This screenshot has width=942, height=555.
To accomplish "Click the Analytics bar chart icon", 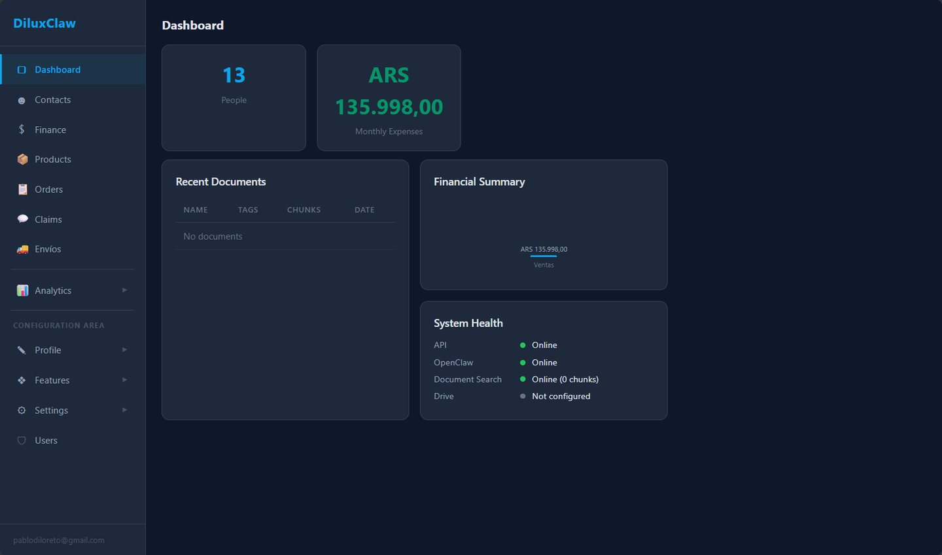I will (22, 290).
